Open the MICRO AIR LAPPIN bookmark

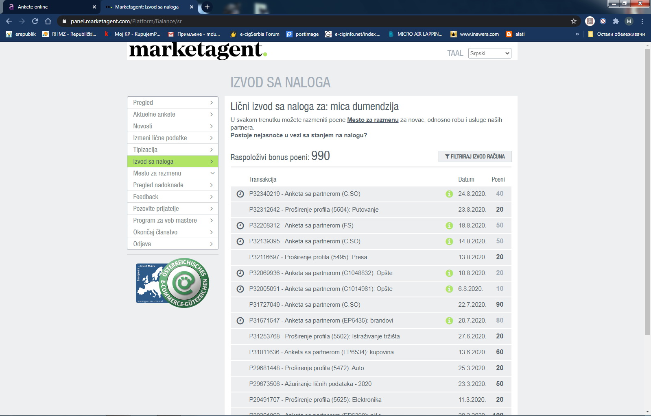point(415,34)
